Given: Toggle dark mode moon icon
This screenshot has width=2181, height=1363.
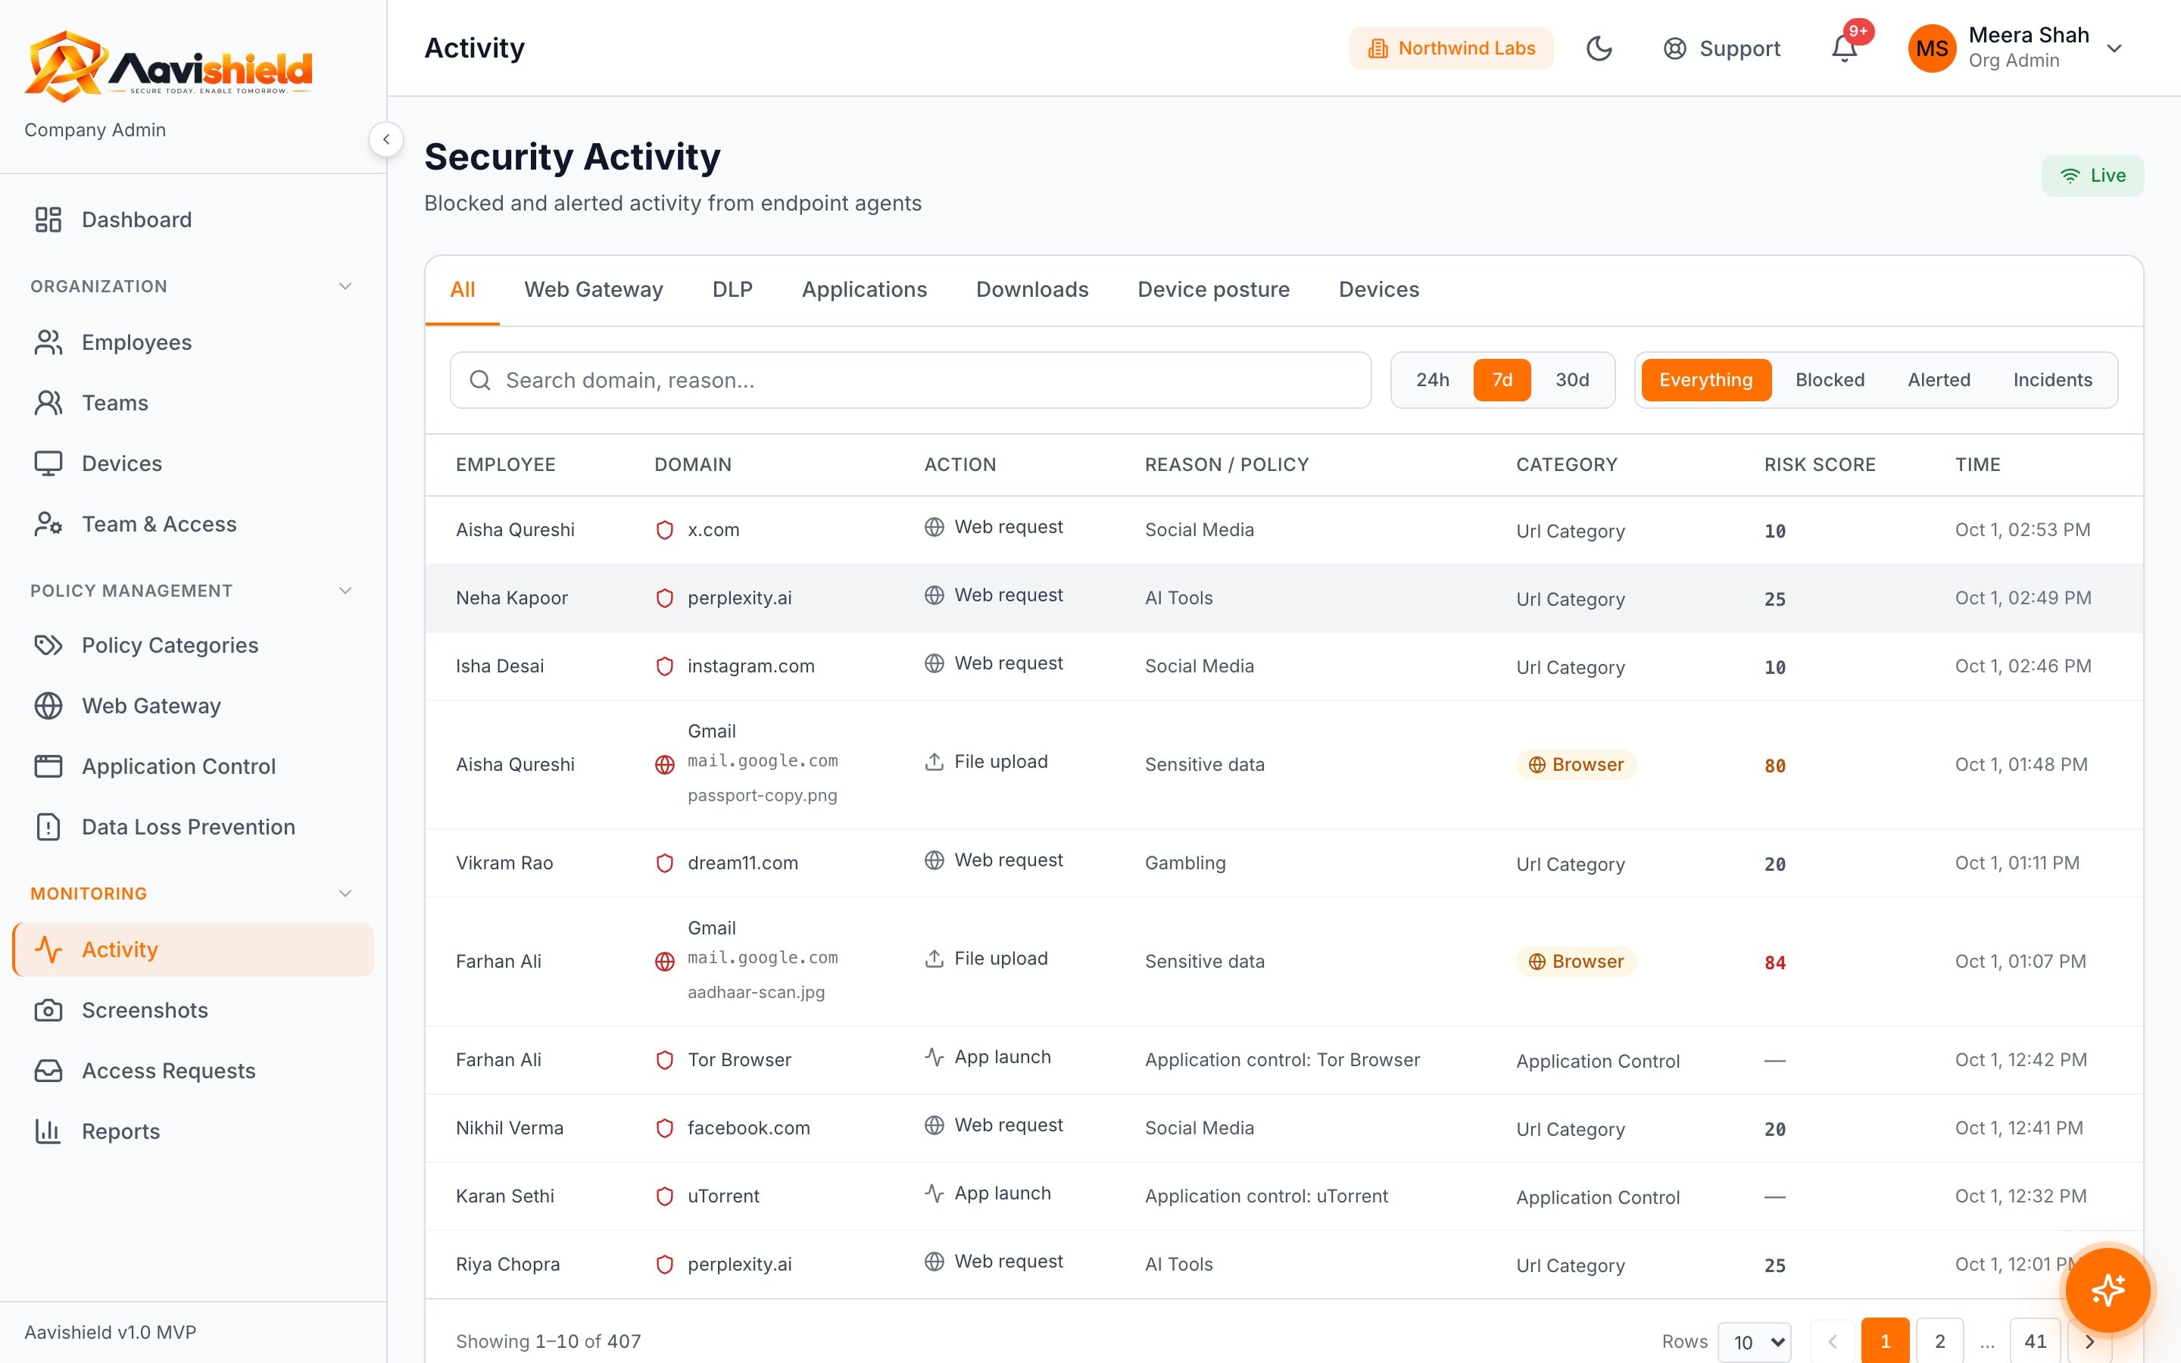Looking at the screenshot, I should 1599,48.
